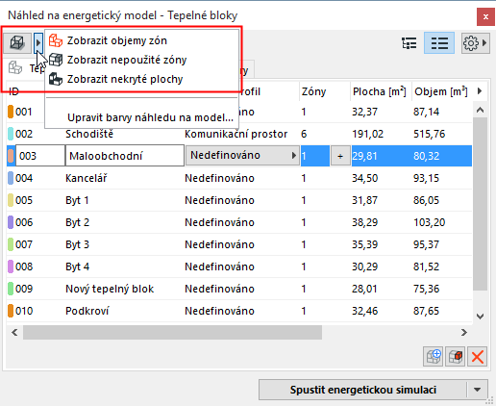Click area value 191,02

[x=368, y=134]
